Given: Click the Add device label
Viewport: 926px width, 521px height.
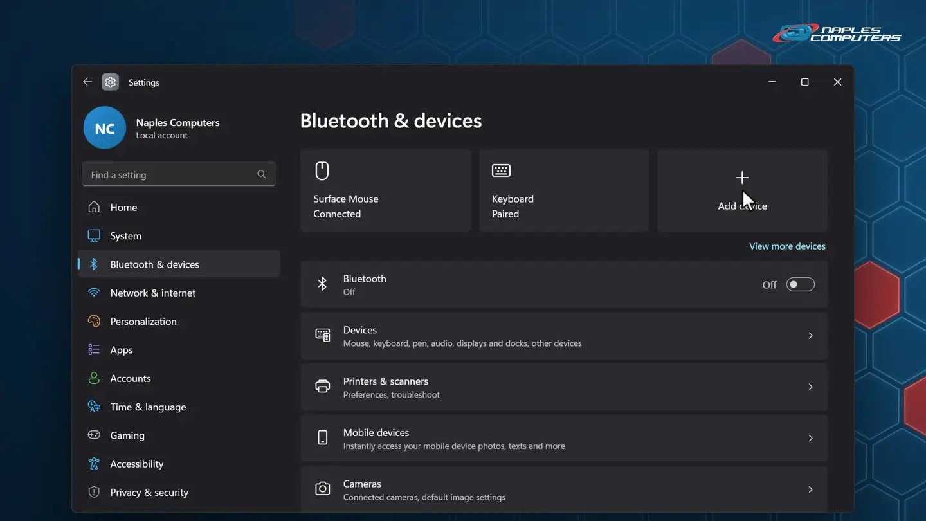Looking at the screenshot, I should 742,206.
